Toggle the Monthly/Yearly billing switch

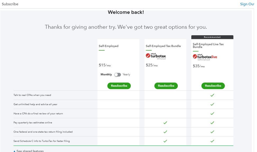point(118,75)
